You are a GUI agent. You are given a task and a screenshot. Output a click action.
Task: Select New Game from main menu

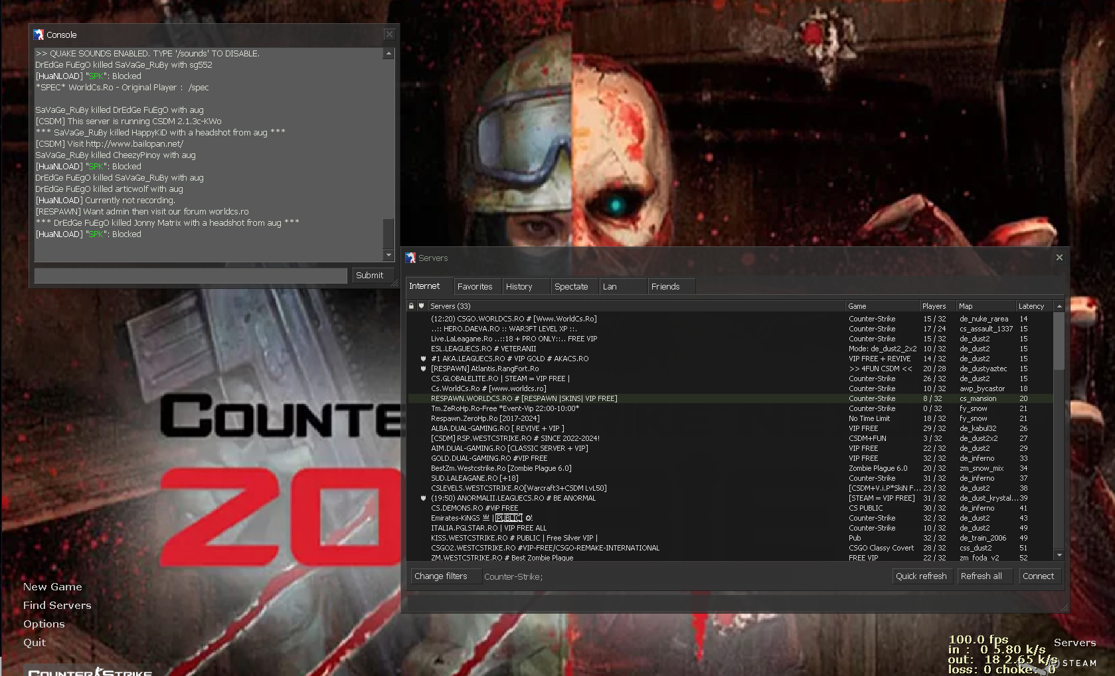tap(52, 587)
